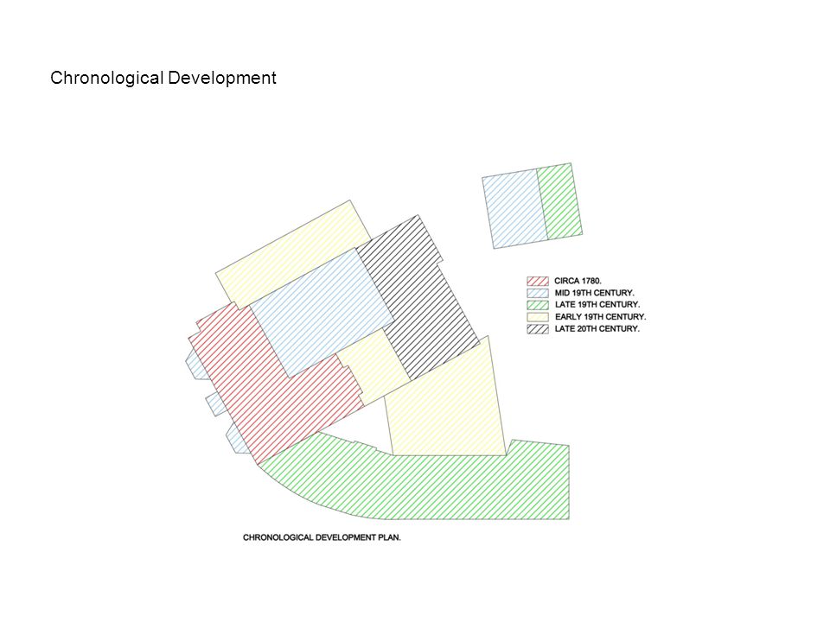Select the black Late 20th Century legend swatch

pos(537,329)
